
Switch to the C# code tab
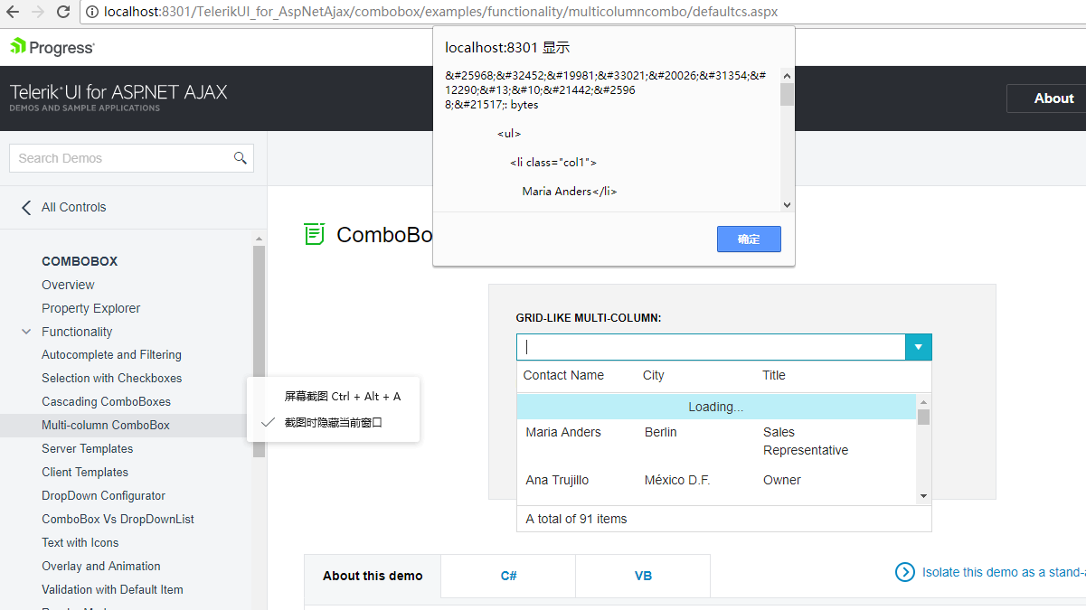click(x=508, y=576)
